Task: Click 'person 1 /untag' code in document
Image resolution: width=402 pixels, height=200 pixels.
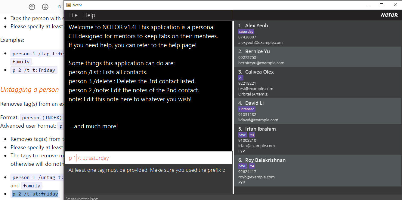Action: click(38, 177)
